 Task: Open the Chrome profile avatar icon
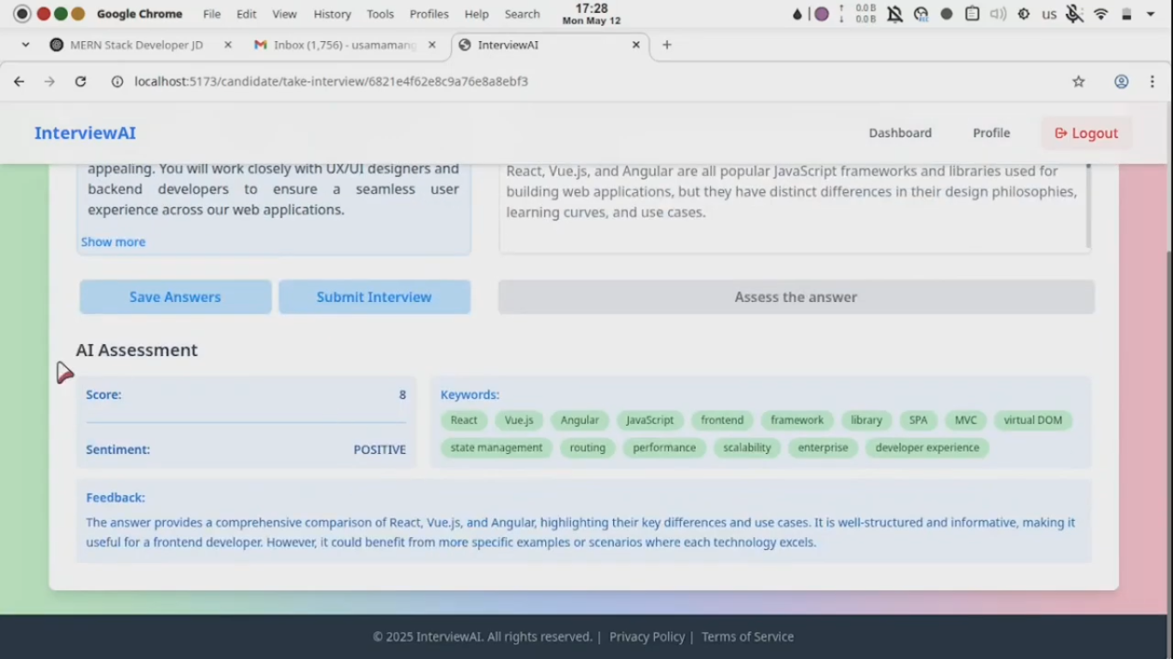(1121, 82)
